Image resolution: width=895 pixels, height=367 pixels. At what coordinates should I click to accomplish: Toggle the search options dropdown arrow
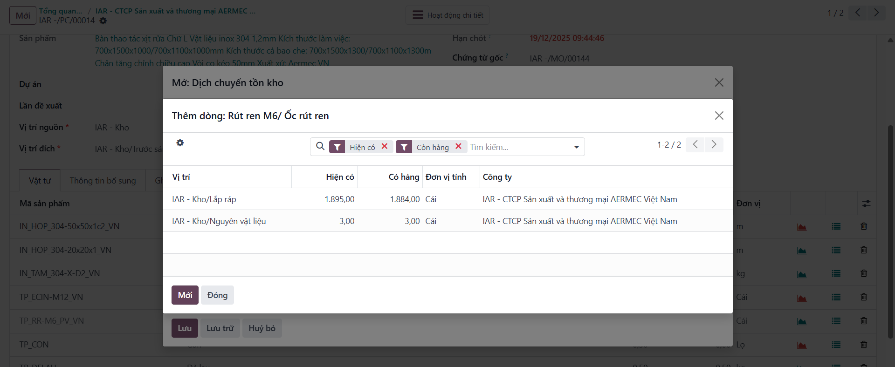tap(577, 147)
